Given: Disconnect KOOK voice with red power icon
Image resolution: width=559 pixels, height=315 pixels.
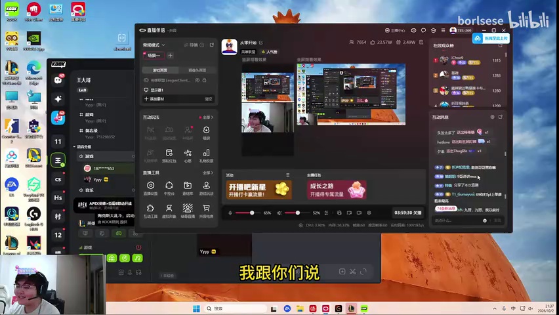Looking at the screenshot, I should (x=138, y=247).
